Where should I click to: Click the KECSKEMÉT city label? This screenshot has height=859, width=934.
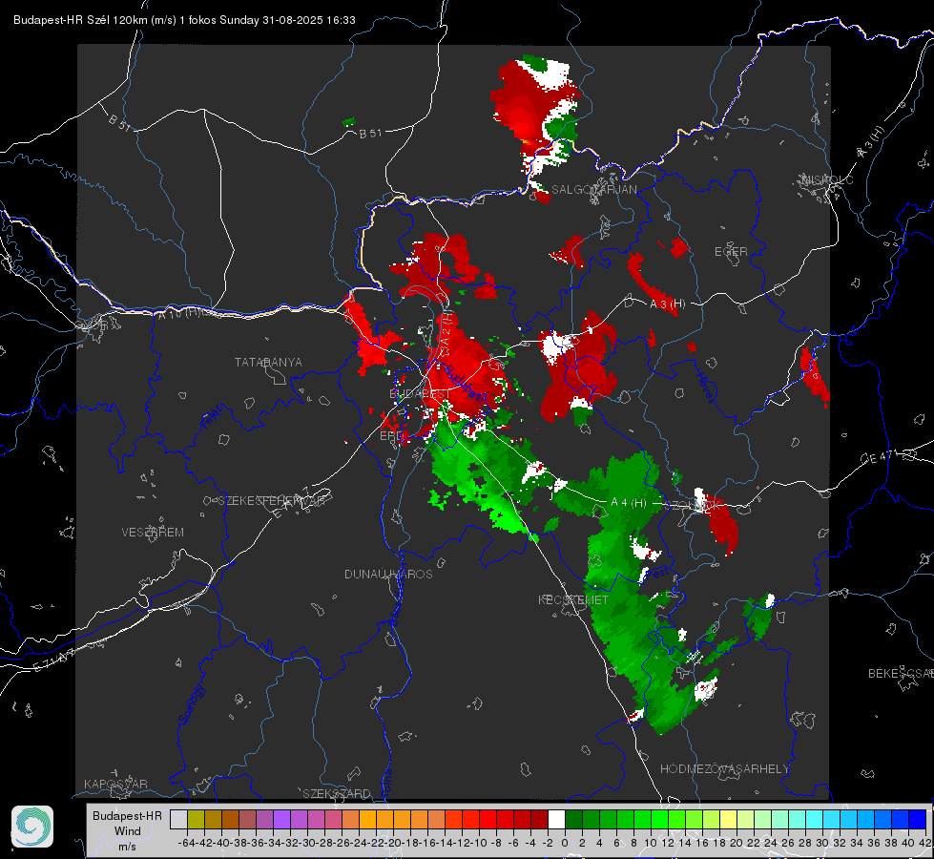tap(573, 600)
